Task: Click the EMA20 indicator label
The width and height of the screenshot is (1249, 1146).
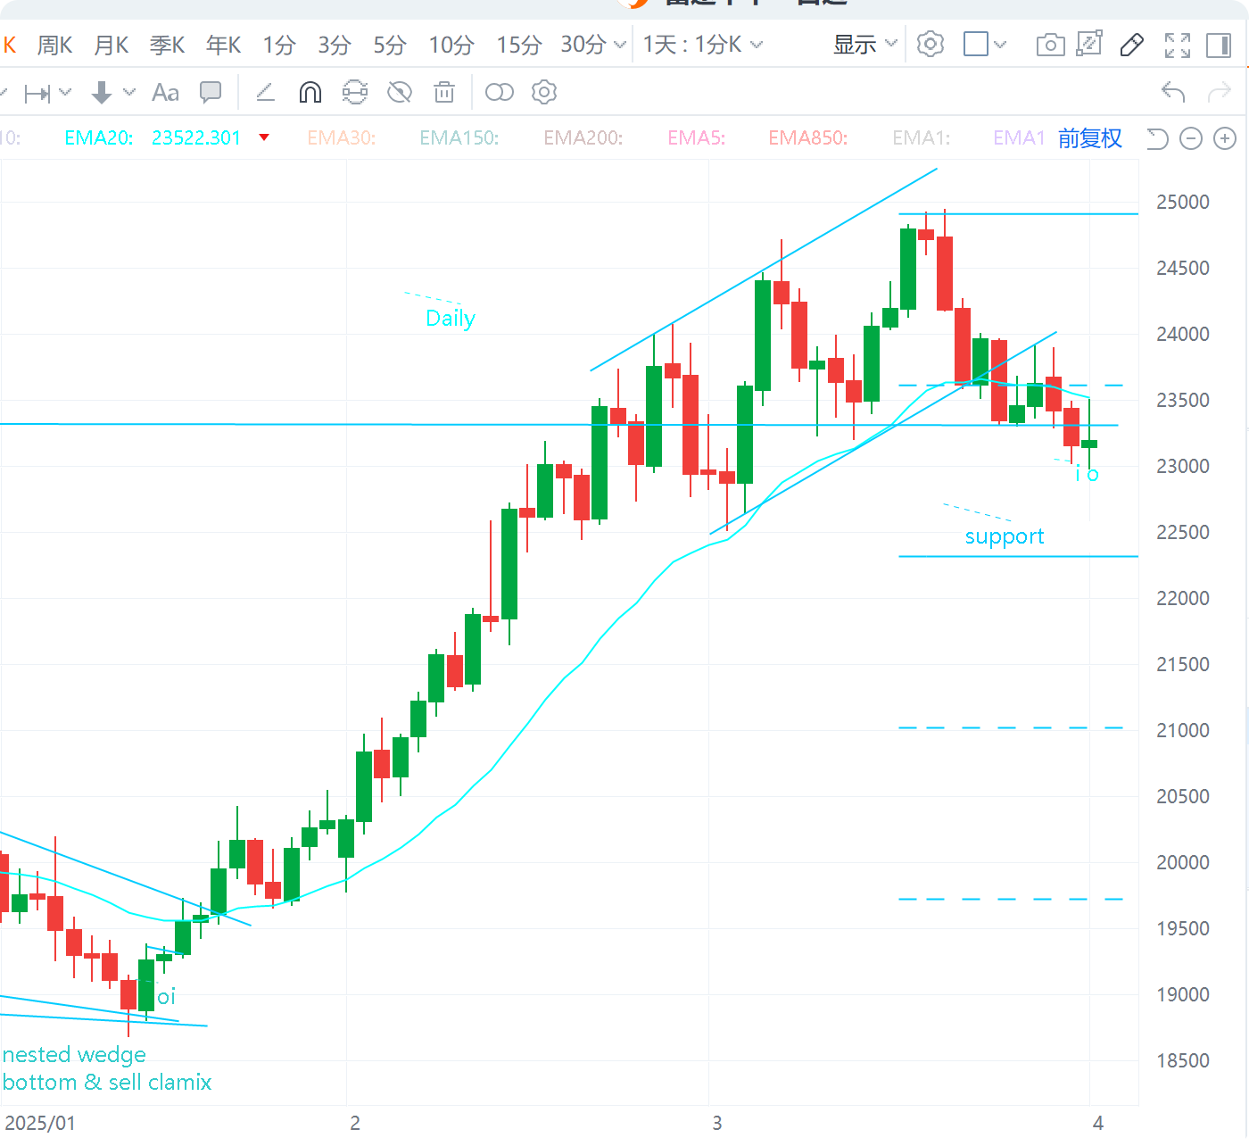Action: point(99,137)
